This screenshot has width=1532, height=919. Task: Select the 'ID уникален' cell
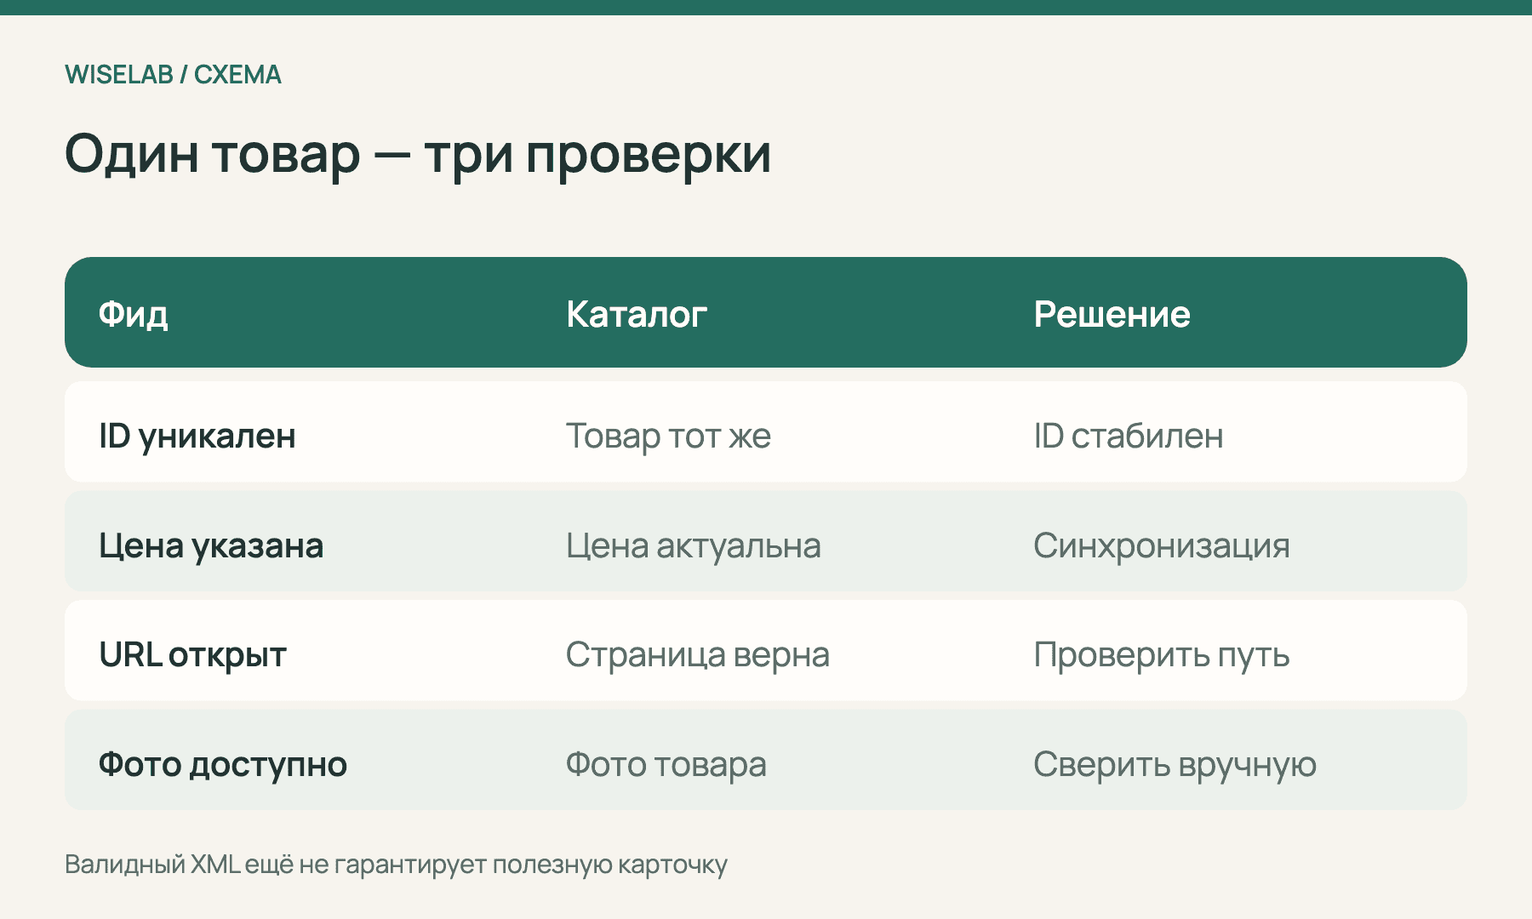coord(197,436)
